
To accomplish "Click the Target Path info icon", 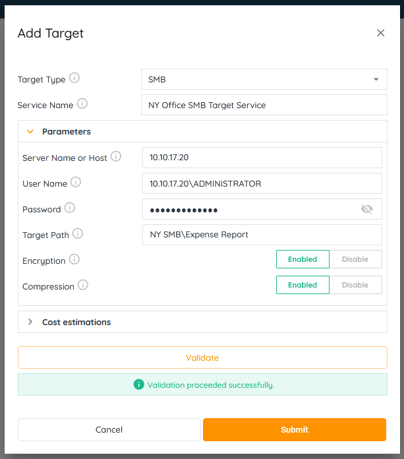I will (x=78, y=233).
